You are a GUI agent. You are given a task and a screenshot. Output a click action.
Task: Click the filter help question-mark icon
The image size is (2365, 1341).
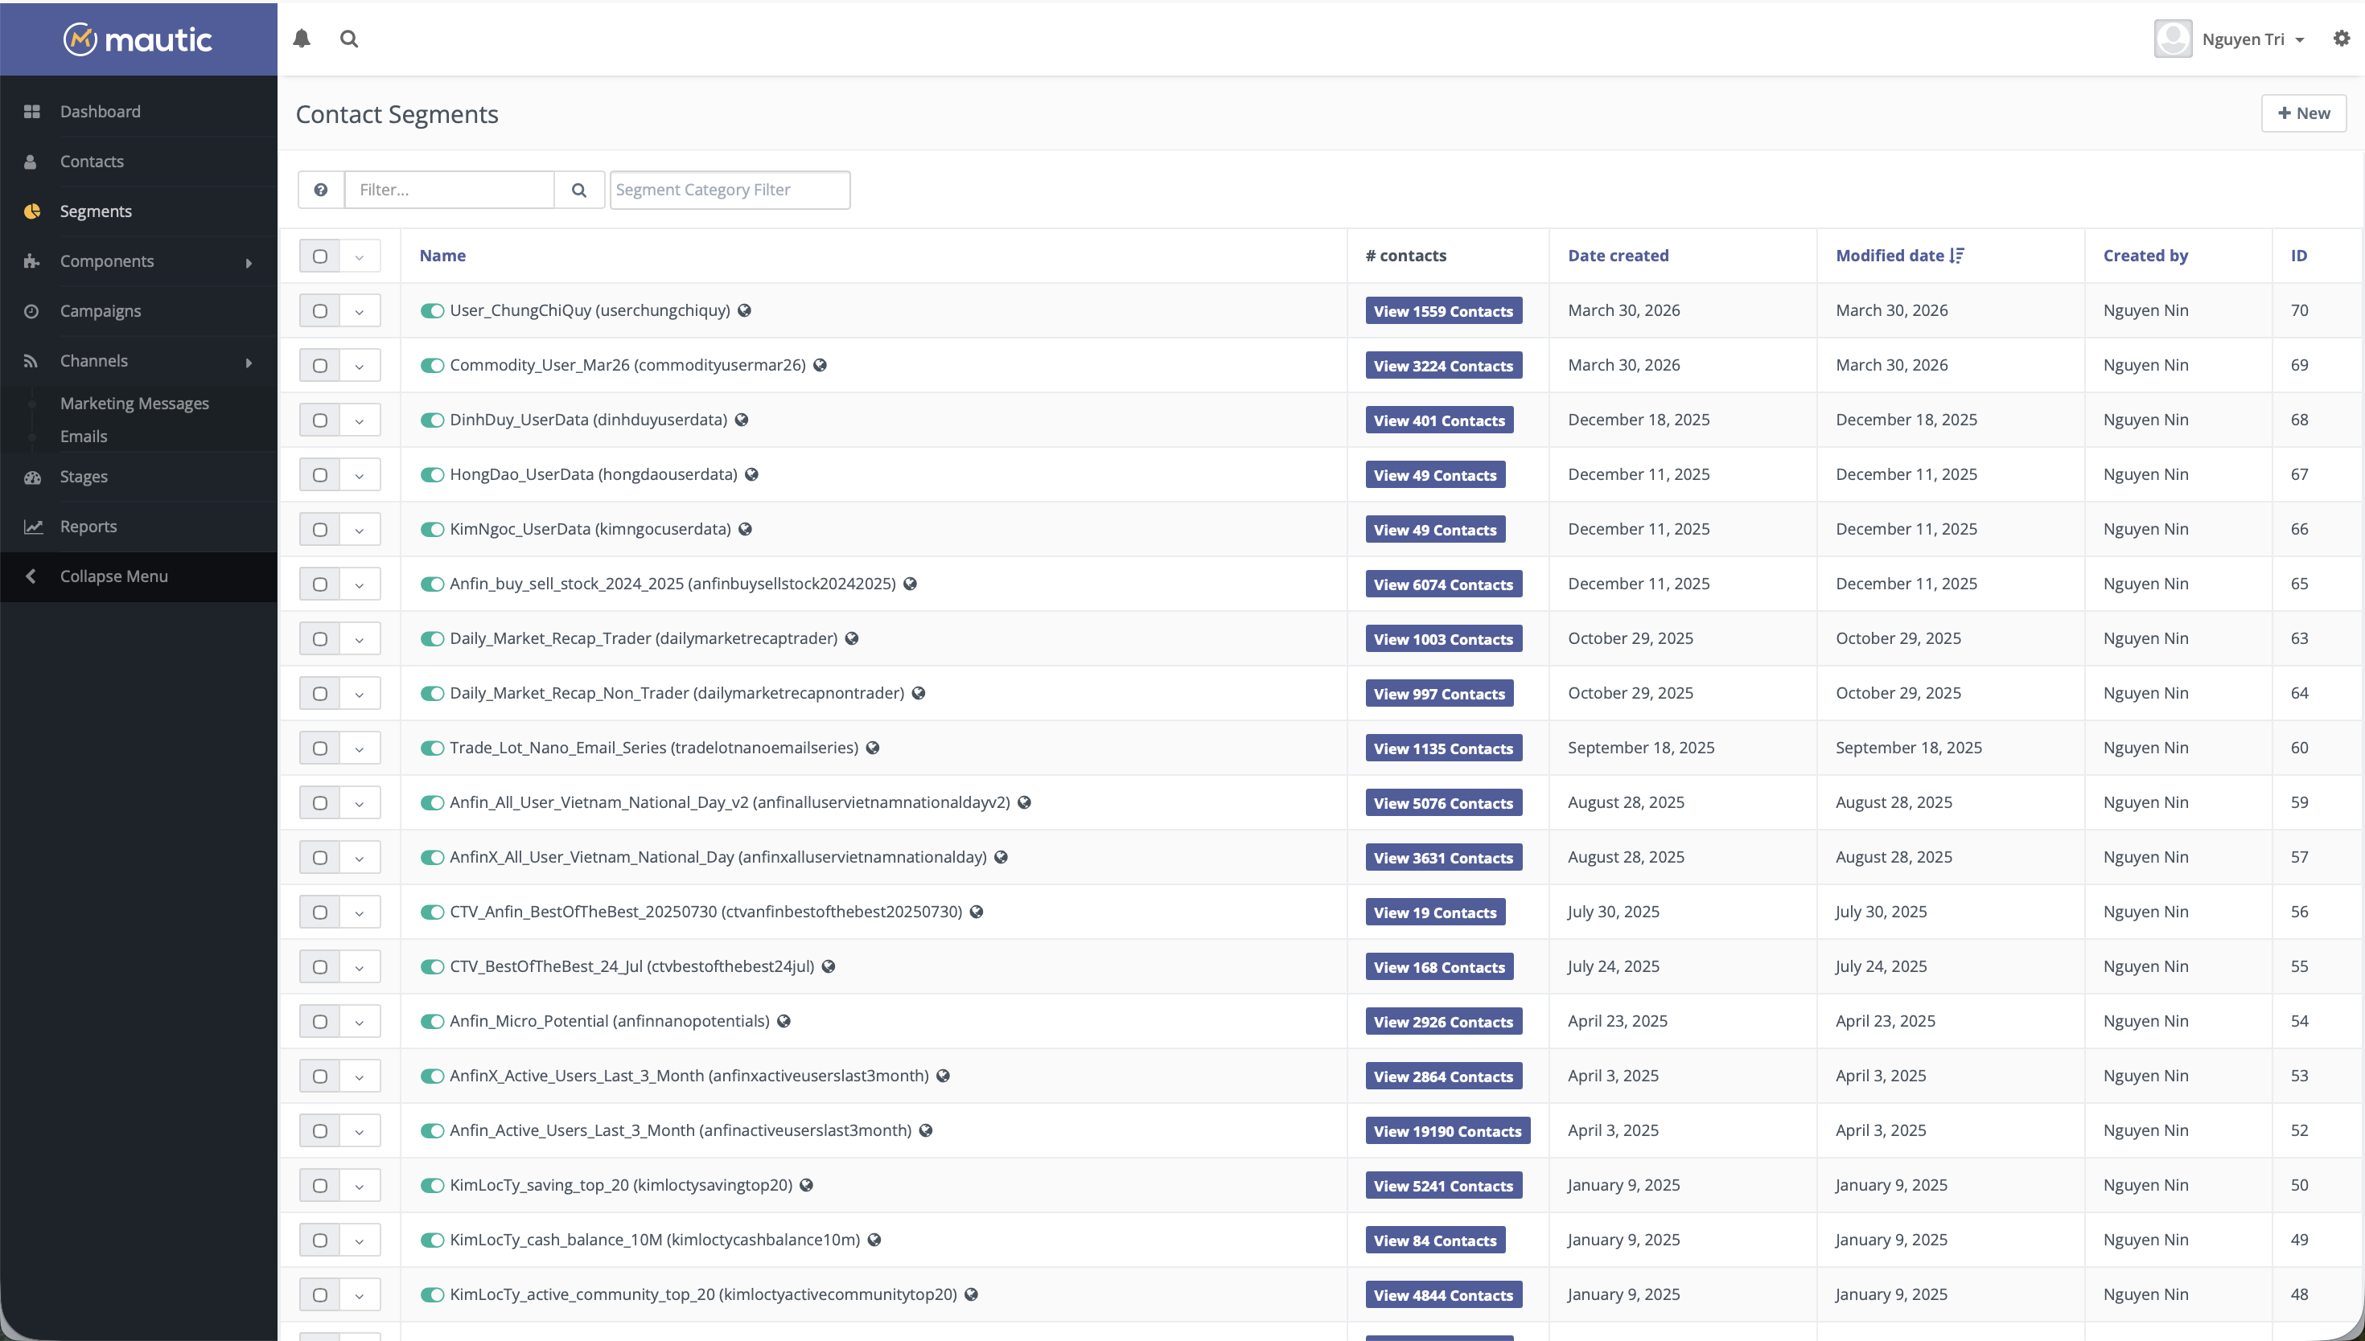coord(321,190)
